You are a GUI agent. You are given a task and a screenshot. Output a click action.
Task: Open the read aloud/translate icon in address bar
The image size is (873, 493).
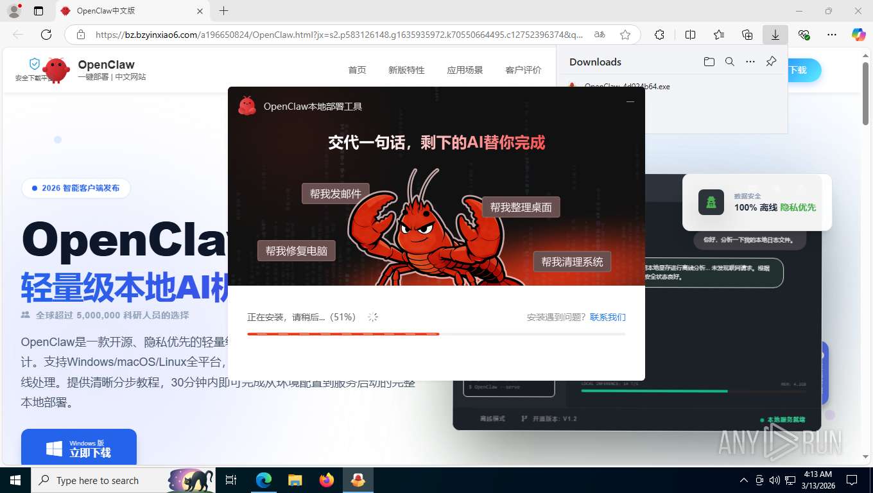pos(600,35)
